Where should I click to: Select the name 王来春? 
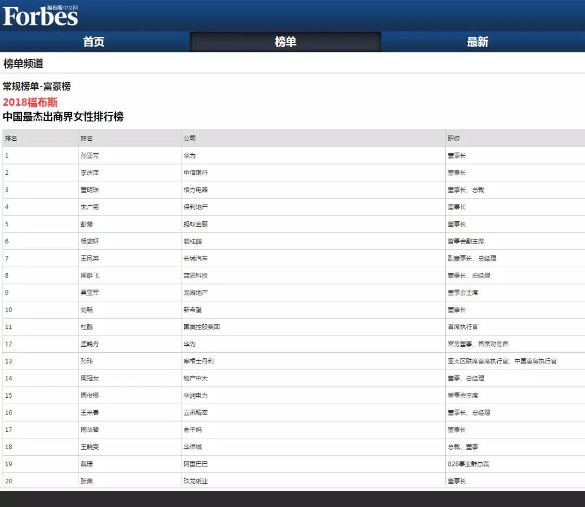tap(89, 413)
